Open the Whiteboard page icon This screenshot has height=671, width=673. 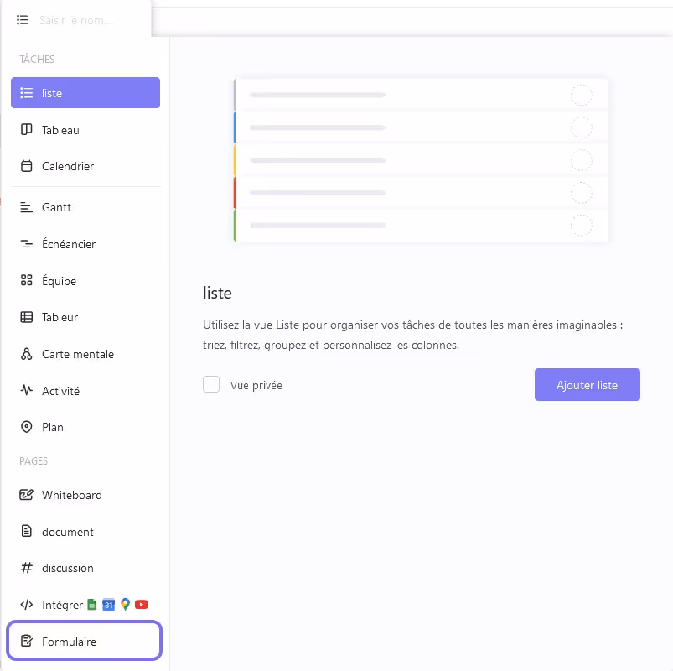(x=26, y=495)
